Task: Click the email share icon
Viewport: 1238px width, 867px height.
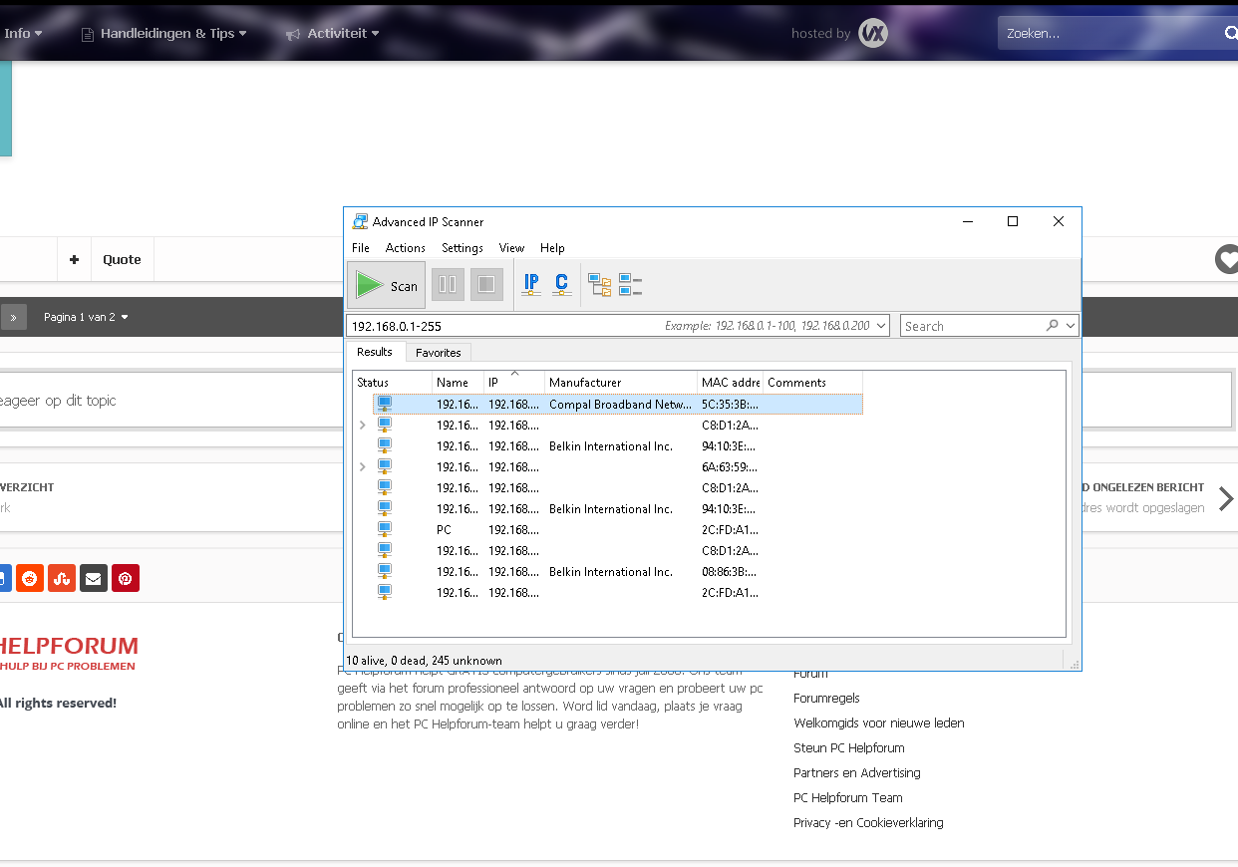Action: coord(94,578)
